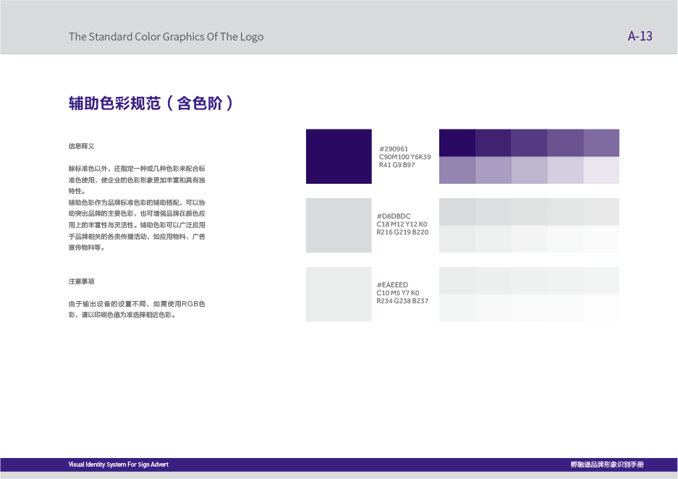Click the subheading '信息释义'
This screenshot has width=678, height=479.
click(81, 146)
